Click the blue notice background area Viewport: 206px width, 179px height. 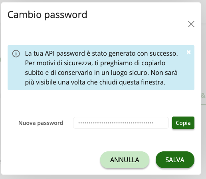tap(101, 68)
